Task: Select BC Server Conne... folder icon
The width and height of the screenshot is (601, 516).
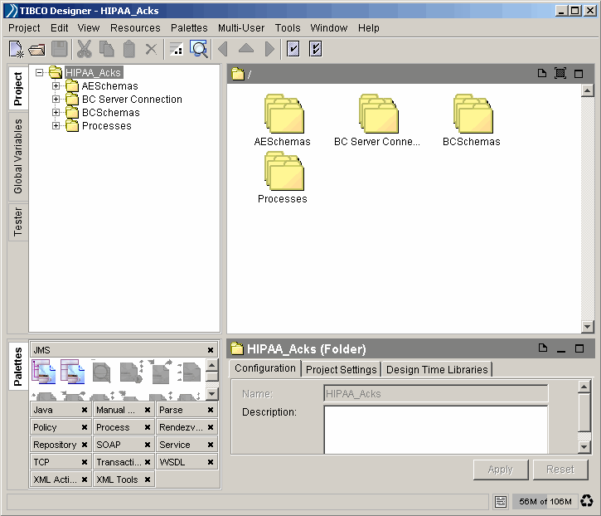Action: click(378, 114)
